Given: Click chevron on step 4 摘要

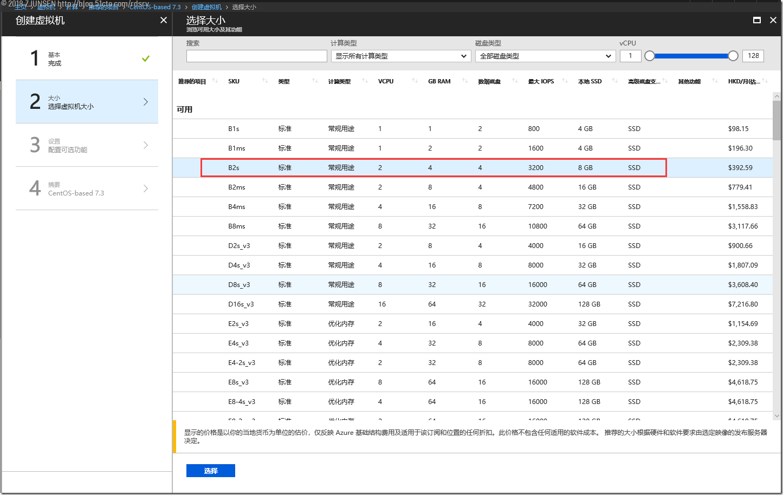Looking at the screenshot, I should (146, 188).
